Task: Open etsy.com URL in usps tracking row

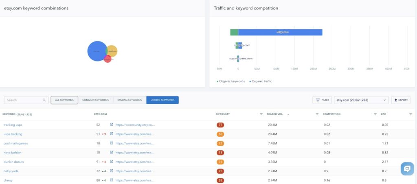Action: point(135,134)
